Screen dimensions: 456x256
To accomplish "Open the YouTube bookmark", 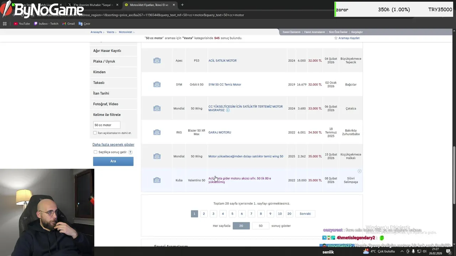I will click(x=22, y=23).
